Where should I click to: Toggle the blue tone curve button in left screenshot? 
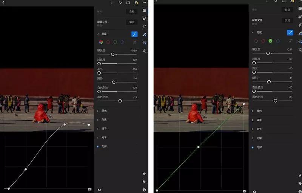click(x=134, y=34)
